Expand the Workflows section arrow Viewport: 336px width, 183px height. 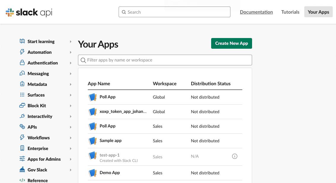pyautogui.click(x=71, y=138)
